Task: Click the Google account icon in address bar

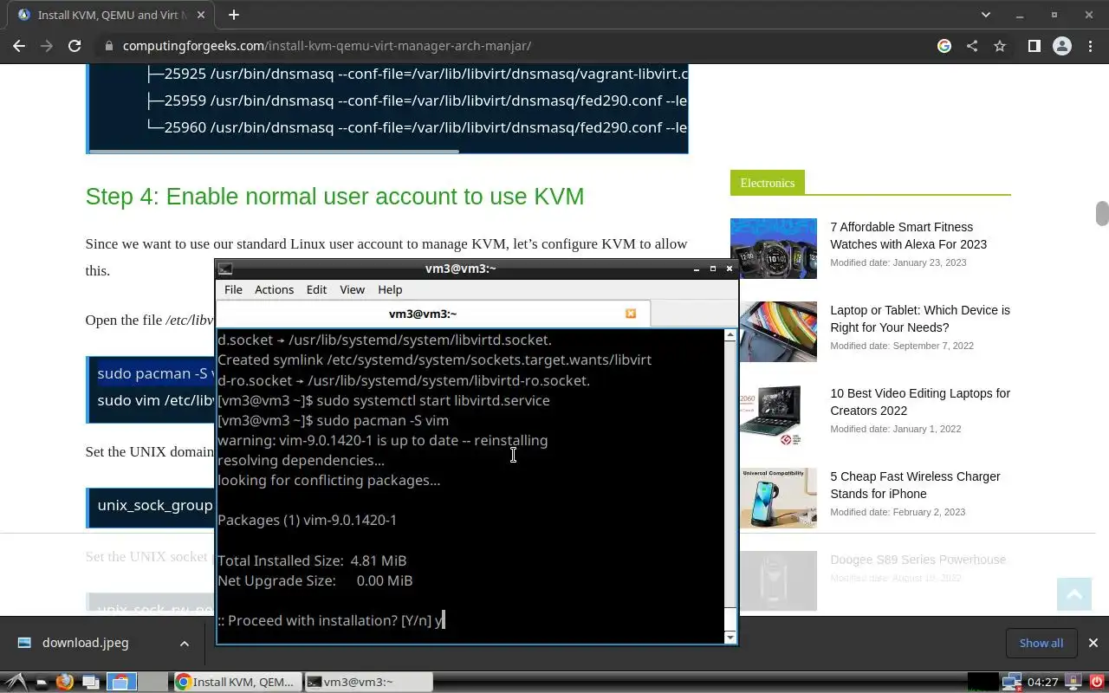Action: [944, 46]
